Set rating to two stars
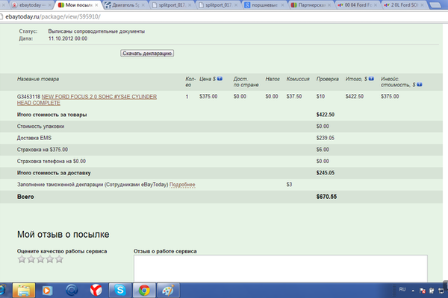This screenshot has width=448, height=298. 31,259
